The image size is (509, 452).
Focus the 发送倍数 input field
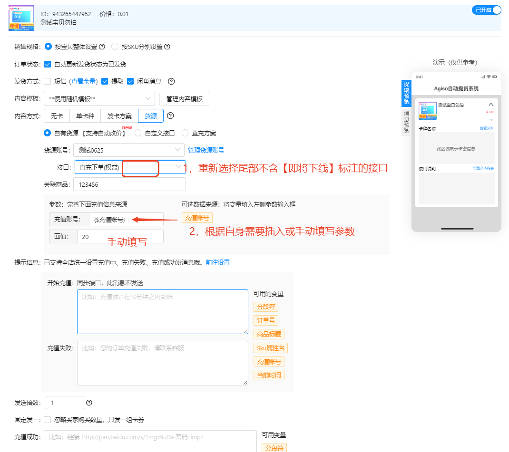(65, 403)
